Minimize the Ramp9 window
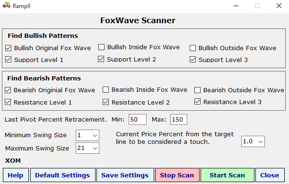289x184 pixels. (x=236, y=6)
